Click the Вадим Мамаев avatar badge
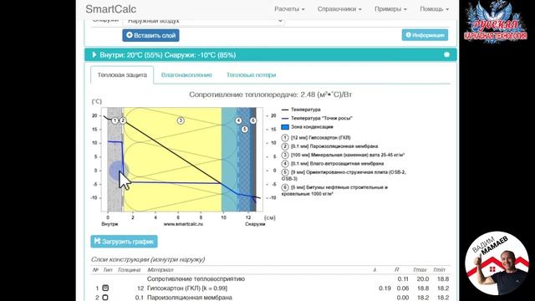The height and width of the screenshot is (301, 535). click(x=497, y=263)
